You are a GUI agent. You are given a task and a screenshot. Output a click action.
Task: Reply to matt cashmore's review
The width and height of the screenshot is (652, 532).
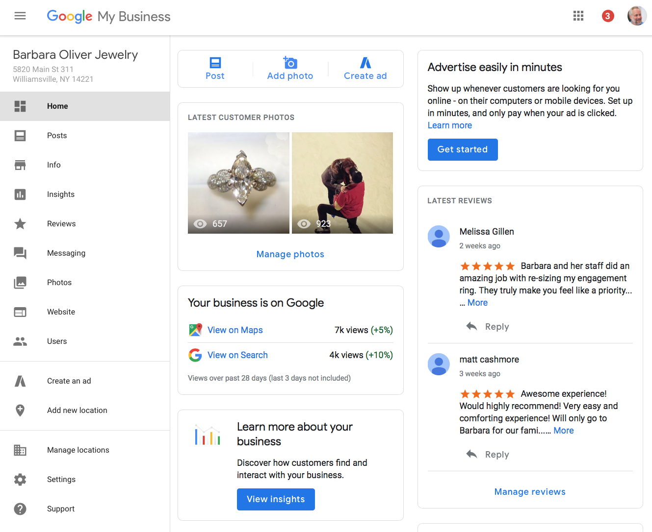coord(497,455)
